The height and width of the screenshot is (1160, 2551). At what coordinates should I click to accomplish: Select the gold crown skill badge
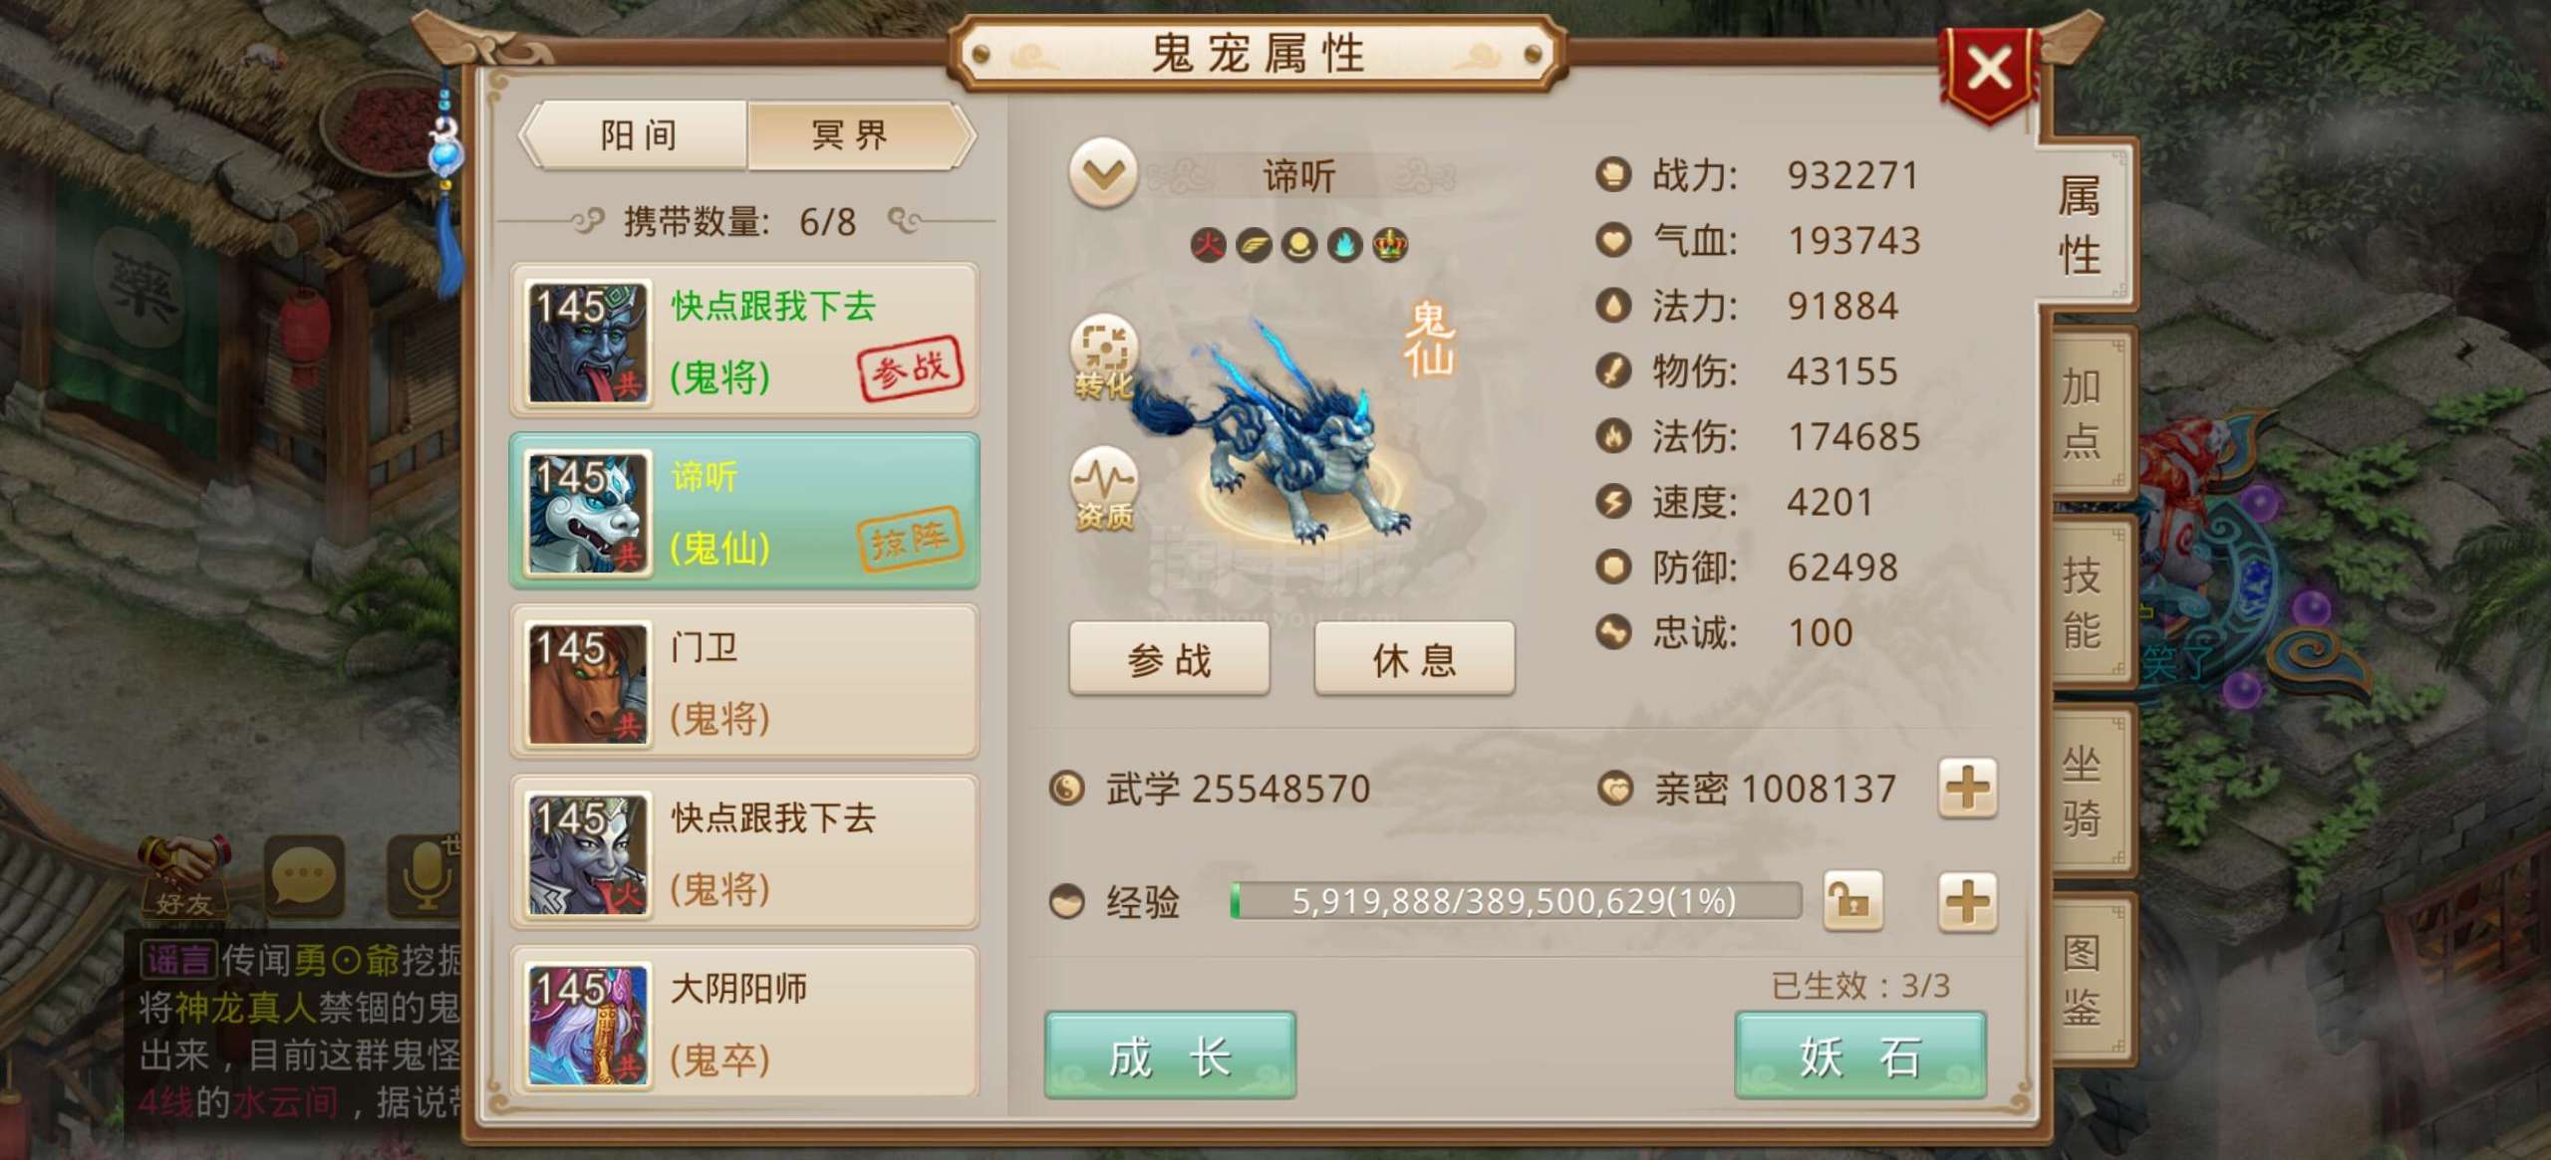coord(1390,244)
